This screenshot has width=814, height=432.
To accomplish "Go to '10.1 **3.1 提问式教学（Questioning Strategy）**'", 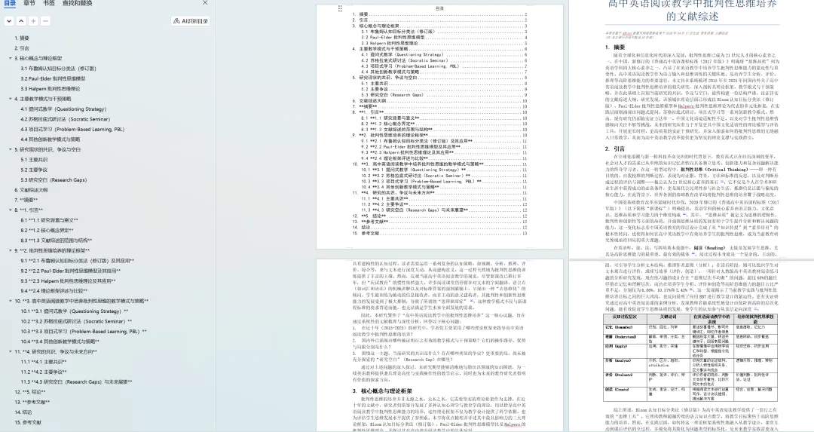I will pyautogui.click(x=74, y=311).
